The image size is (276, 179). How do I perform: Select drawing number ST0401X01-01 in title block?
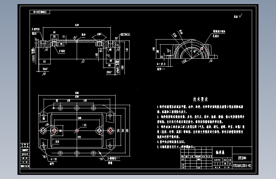pyautogui.click(x=242, y=166)
